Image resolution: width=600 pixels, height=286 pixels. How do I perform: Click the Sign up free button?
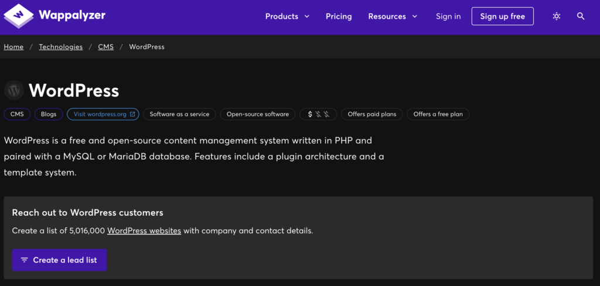pos(502,16)
